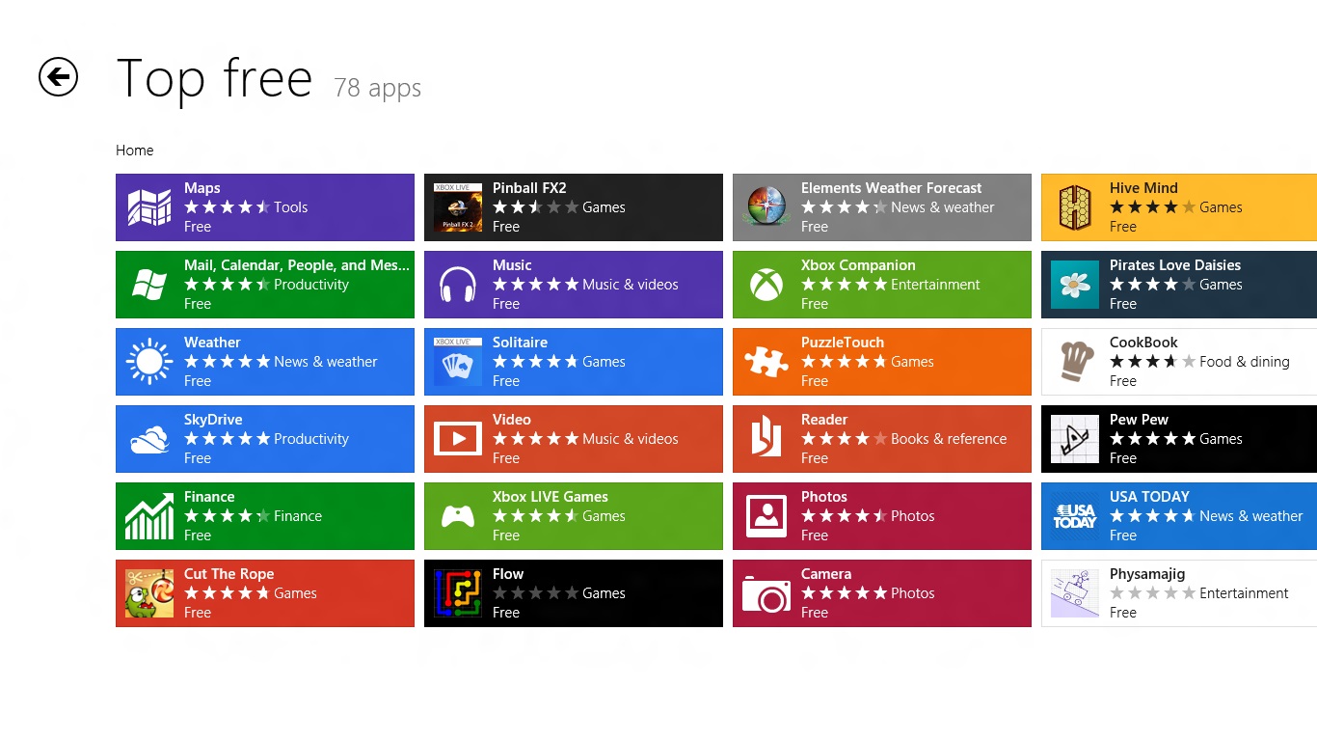Click the Reader star rating
This screenshot has height=741, width=1317.
click(844, 439)
